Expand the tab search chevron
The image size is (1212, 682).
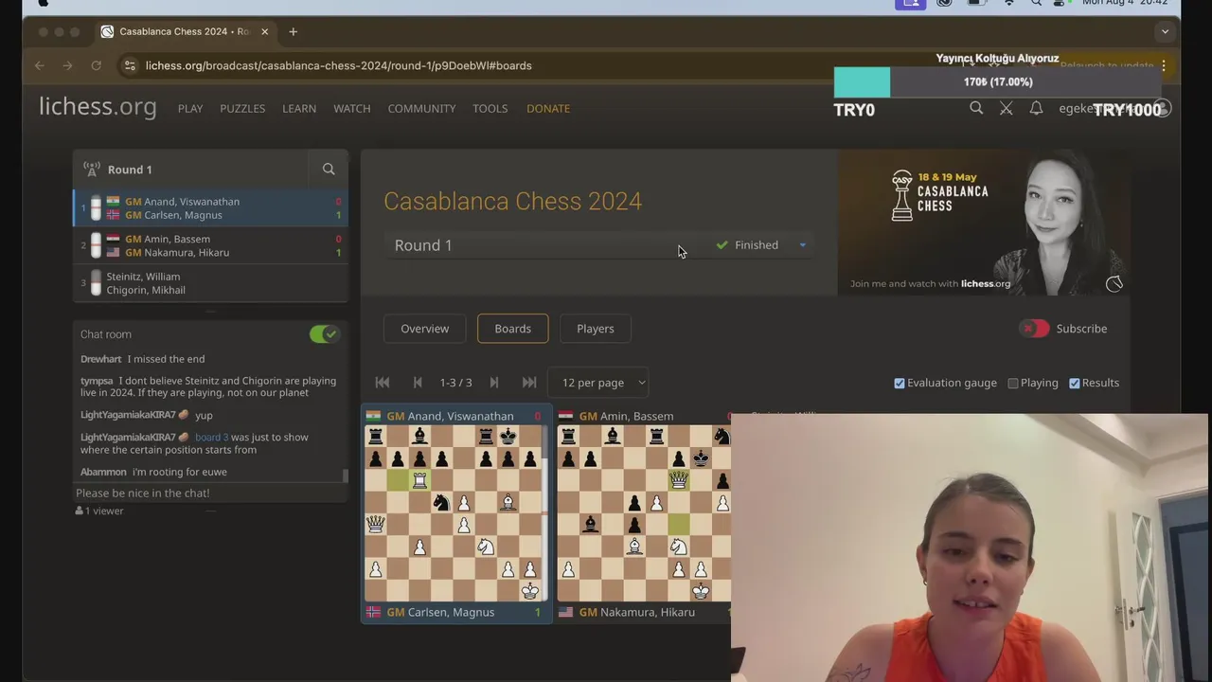[1165, 31]
